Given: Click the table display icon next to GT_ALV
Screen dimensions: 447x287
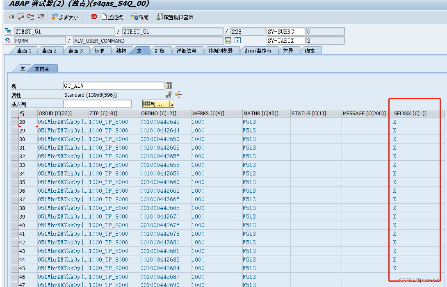Looking at the screenshot, I should [x=169, y=85].
